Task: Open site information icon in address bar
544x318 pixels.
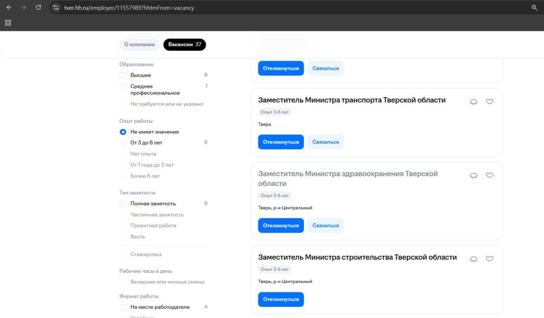Action: 55,7
